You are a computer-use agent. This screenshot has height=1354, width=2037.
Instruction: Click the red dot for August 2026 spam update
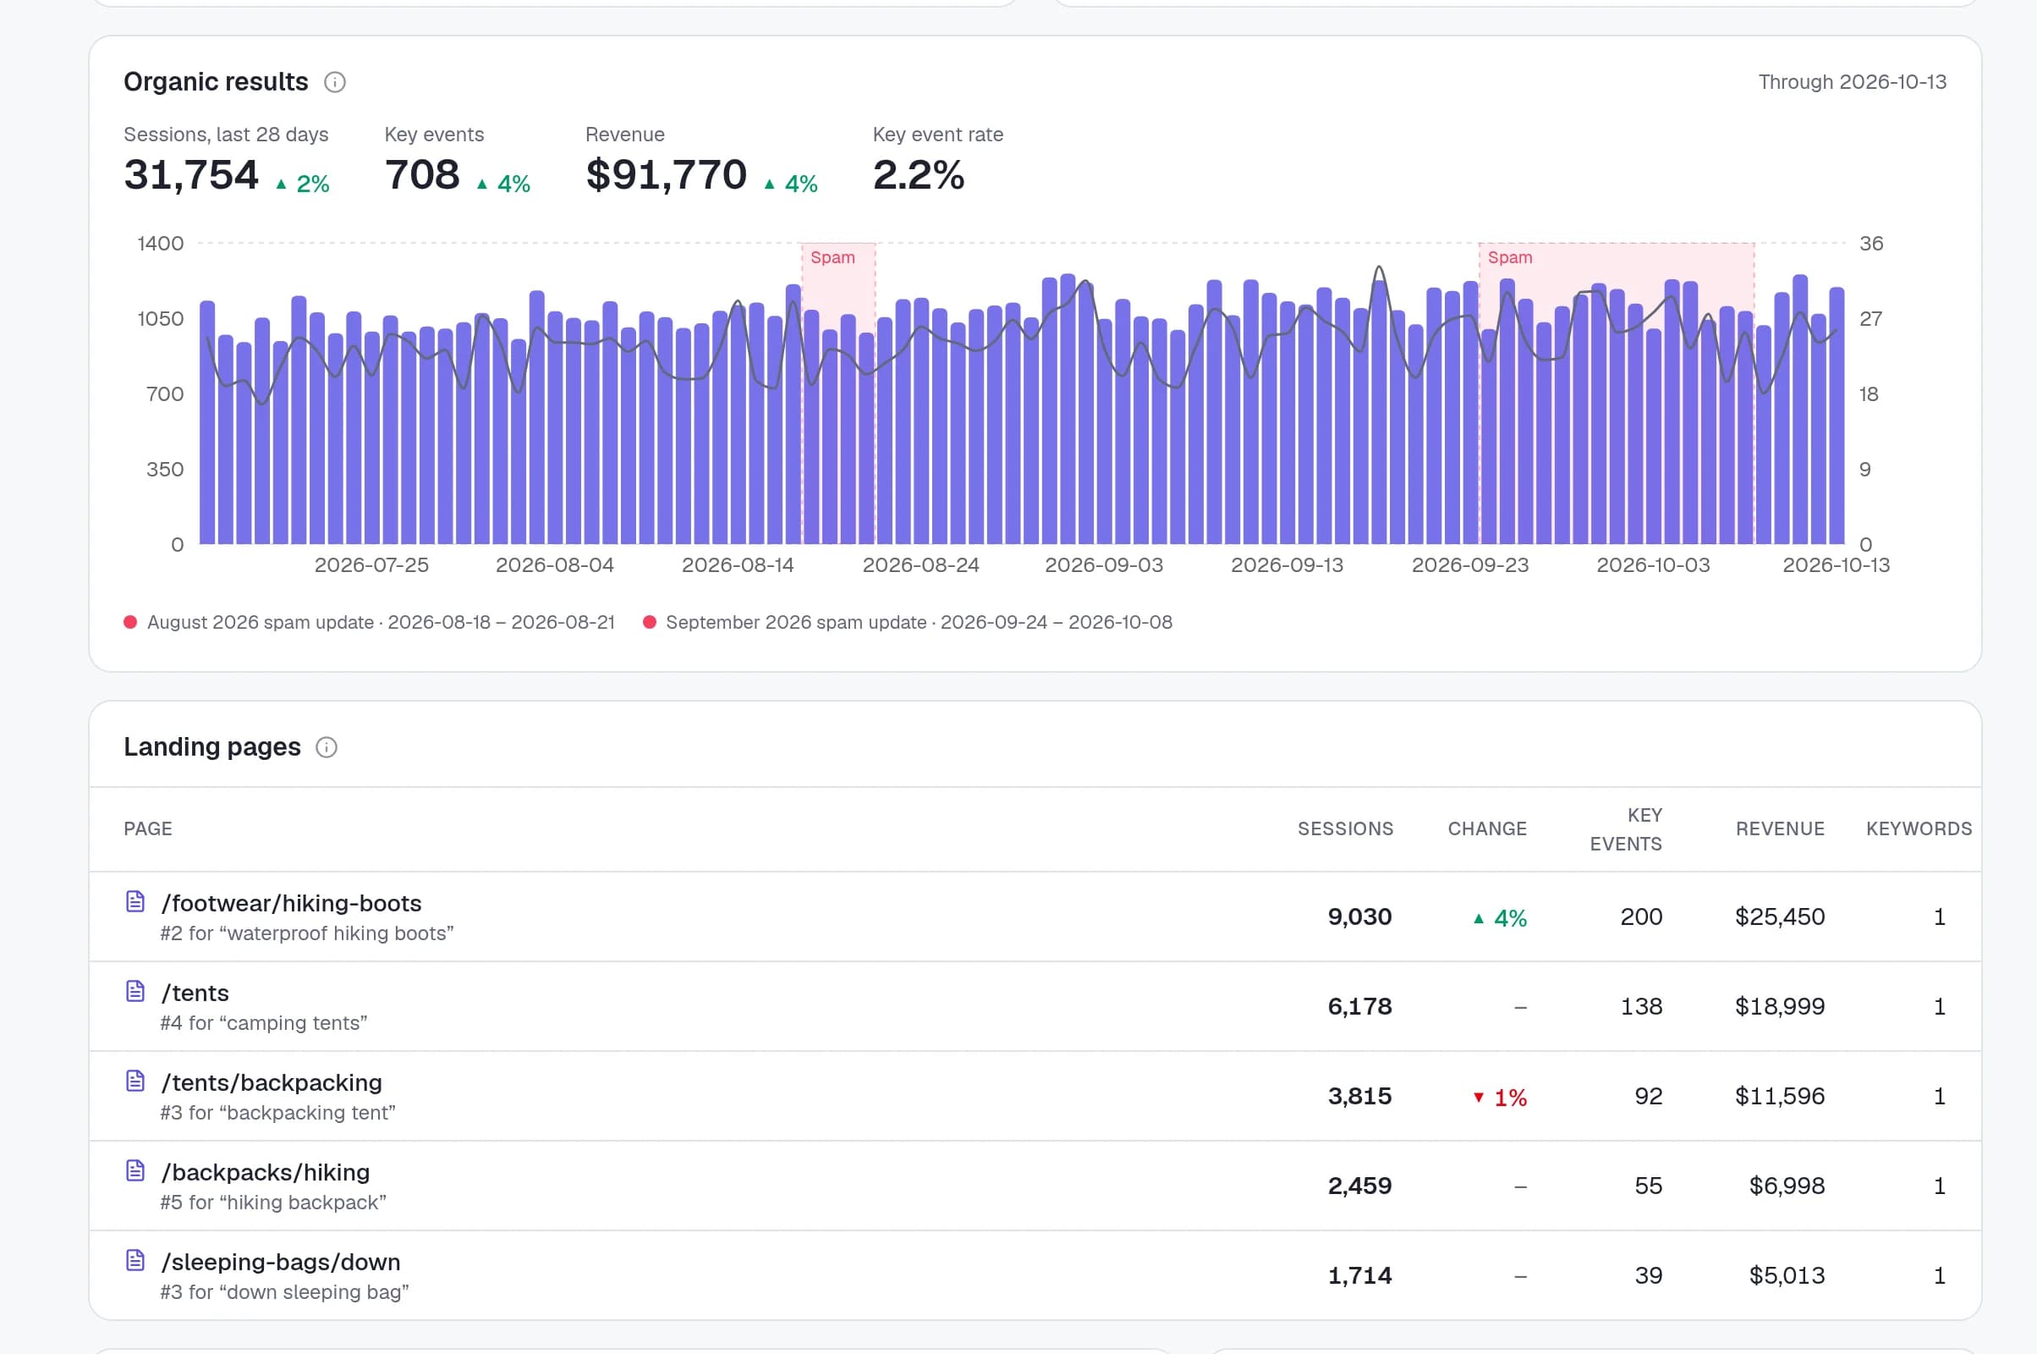click(130, 622)
